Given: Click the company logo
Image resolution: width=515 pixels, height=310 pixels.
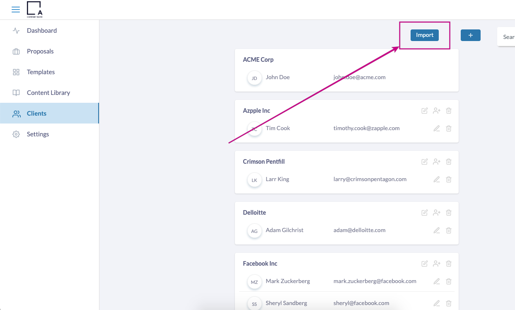Looking at the screenshot, I should point(34,10).
